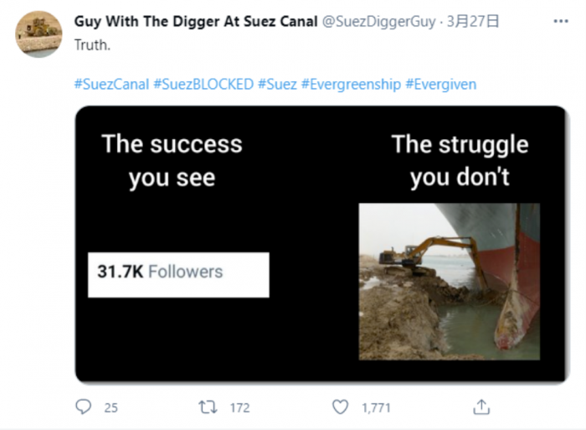Screen dimensions: 586x430
Task: Open the #SuezCanal hashtag
Action: 111,85
